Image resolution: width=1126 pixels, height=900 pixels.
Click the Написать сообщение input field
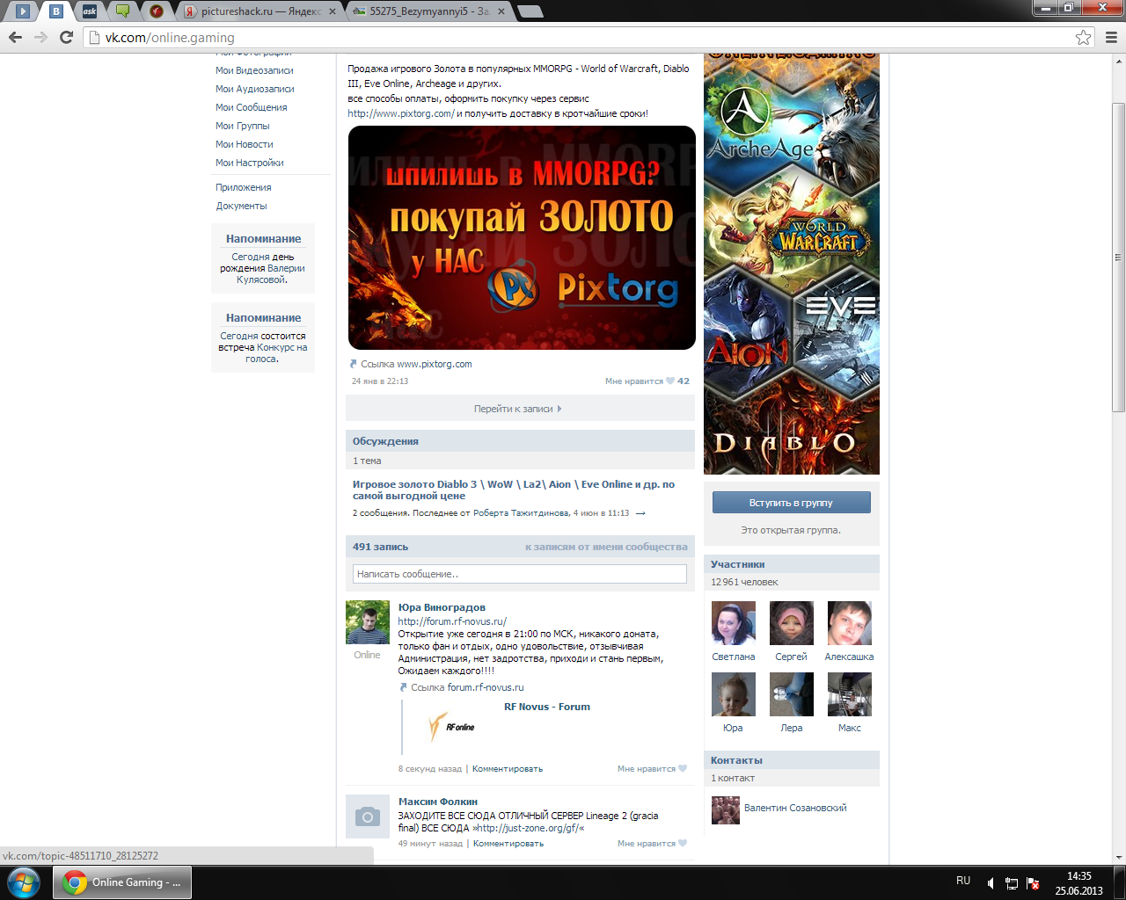click(x=520, y=574)
